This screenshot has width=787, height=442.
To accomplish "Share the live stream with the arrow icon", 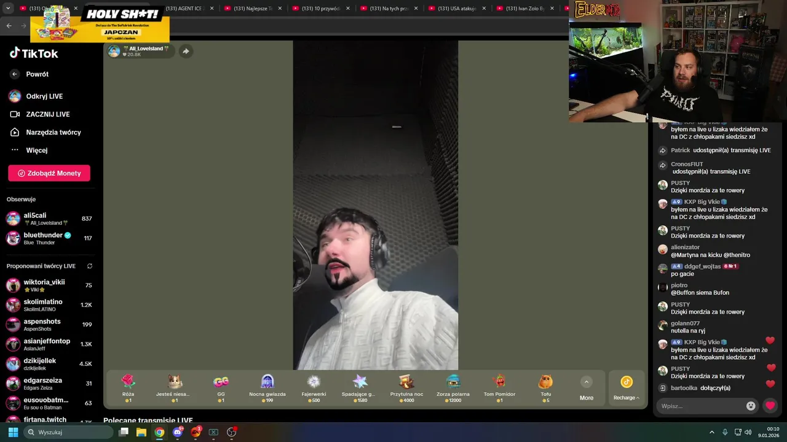I will coord(186,51).
